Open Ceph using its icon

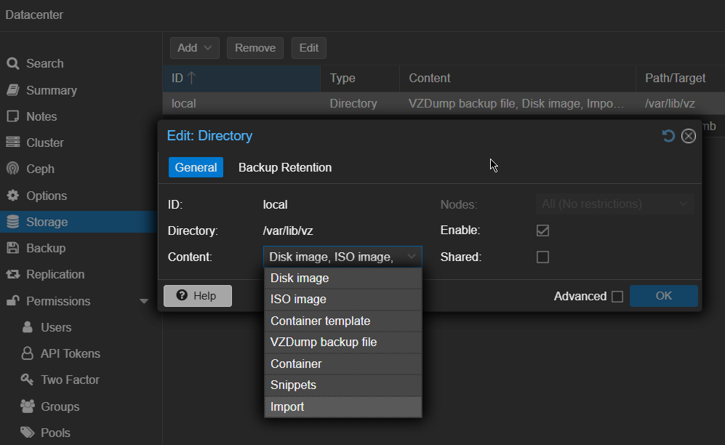pyautogui.click(x=12, y=169)
